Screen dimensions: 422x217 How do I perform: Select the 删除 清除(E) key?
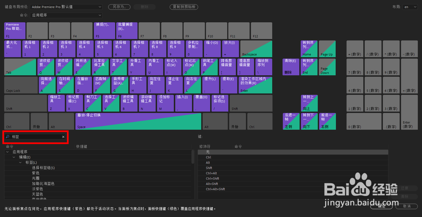point(291,67)
